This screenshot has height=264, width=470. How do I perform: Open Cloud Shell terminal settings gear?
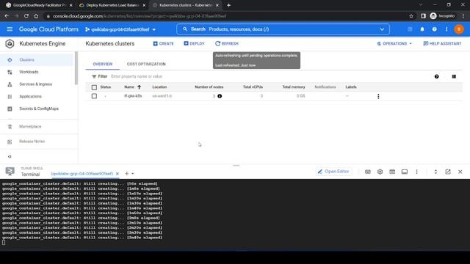pyautogui.click(x=380, y=172)
